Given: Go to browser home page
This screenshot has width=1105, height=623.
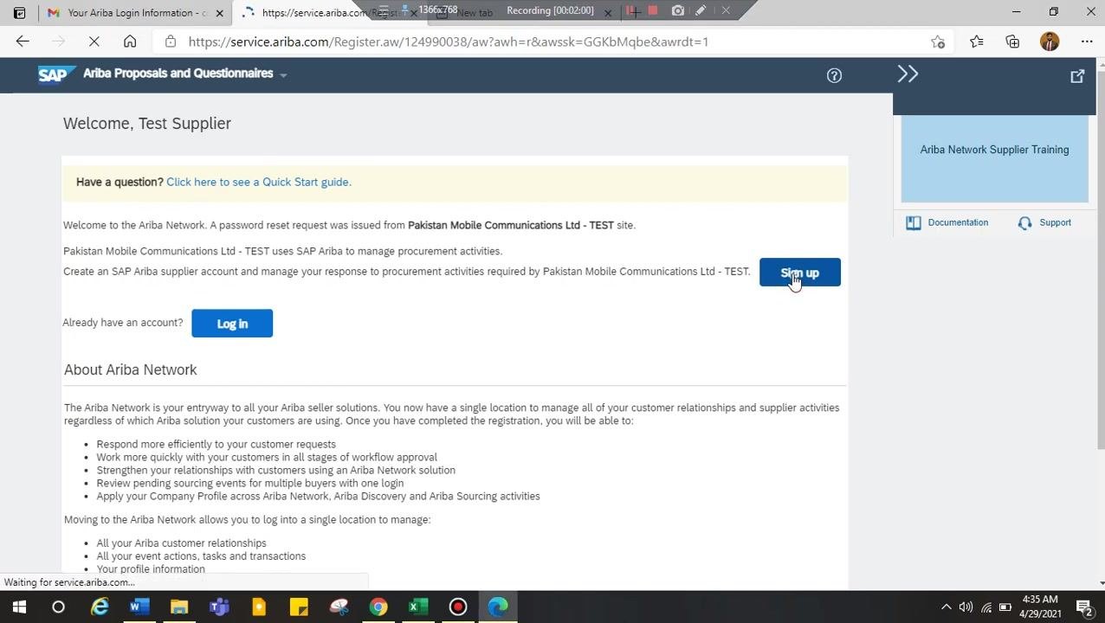Looking at the screenshot, I should point(130,42).
